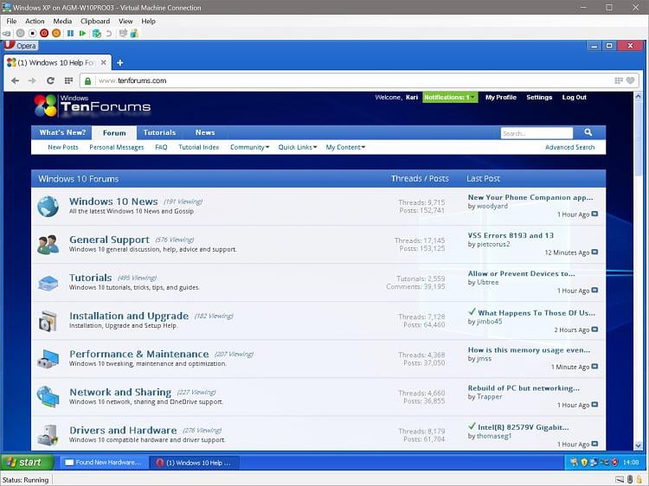Open the Quick Links dropdown
The width and height of the screenshot is (649, 486).
(298, 147)
